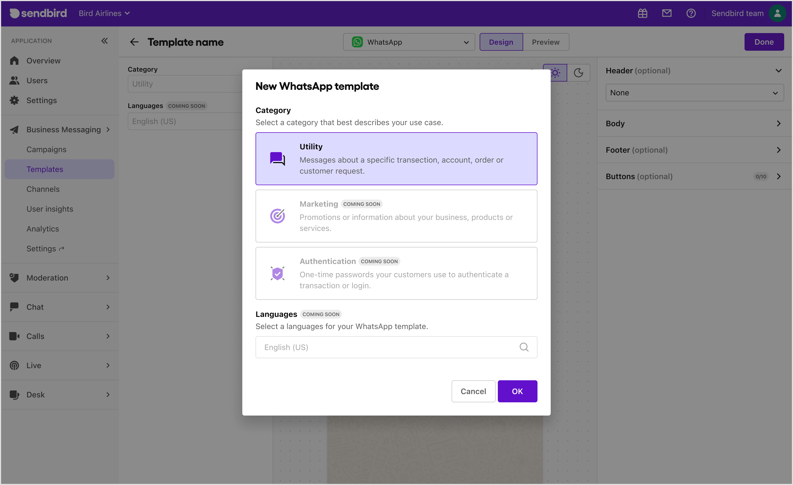Open the help question mark icon
The image size is (793, 485).
[691, 13]
